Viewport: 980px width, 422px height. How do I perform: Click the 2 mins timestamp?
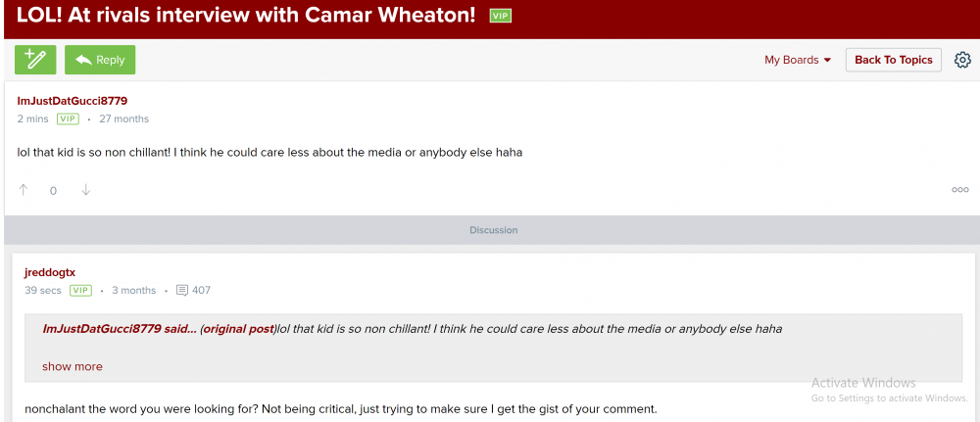click(32, 119)
